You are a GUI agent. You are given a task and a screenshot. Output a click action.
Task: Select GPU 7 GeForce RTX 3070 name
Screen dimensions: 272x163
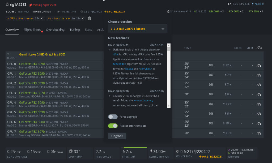[32, 132]
